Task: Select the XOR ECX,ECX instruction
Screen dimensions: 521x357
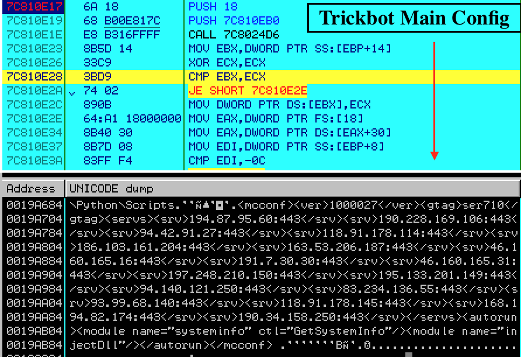Action: pos(227,62)
